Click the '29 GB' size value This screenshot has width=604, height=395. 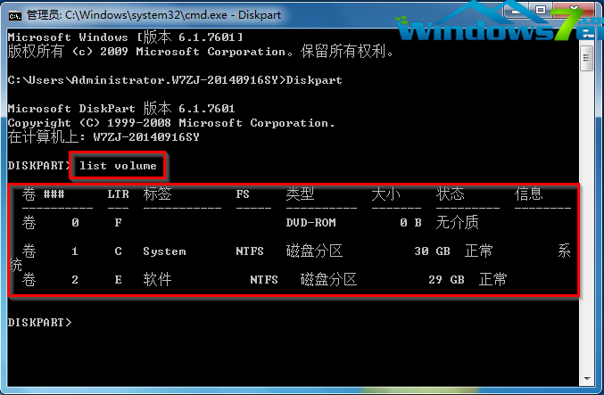point(446,279)
